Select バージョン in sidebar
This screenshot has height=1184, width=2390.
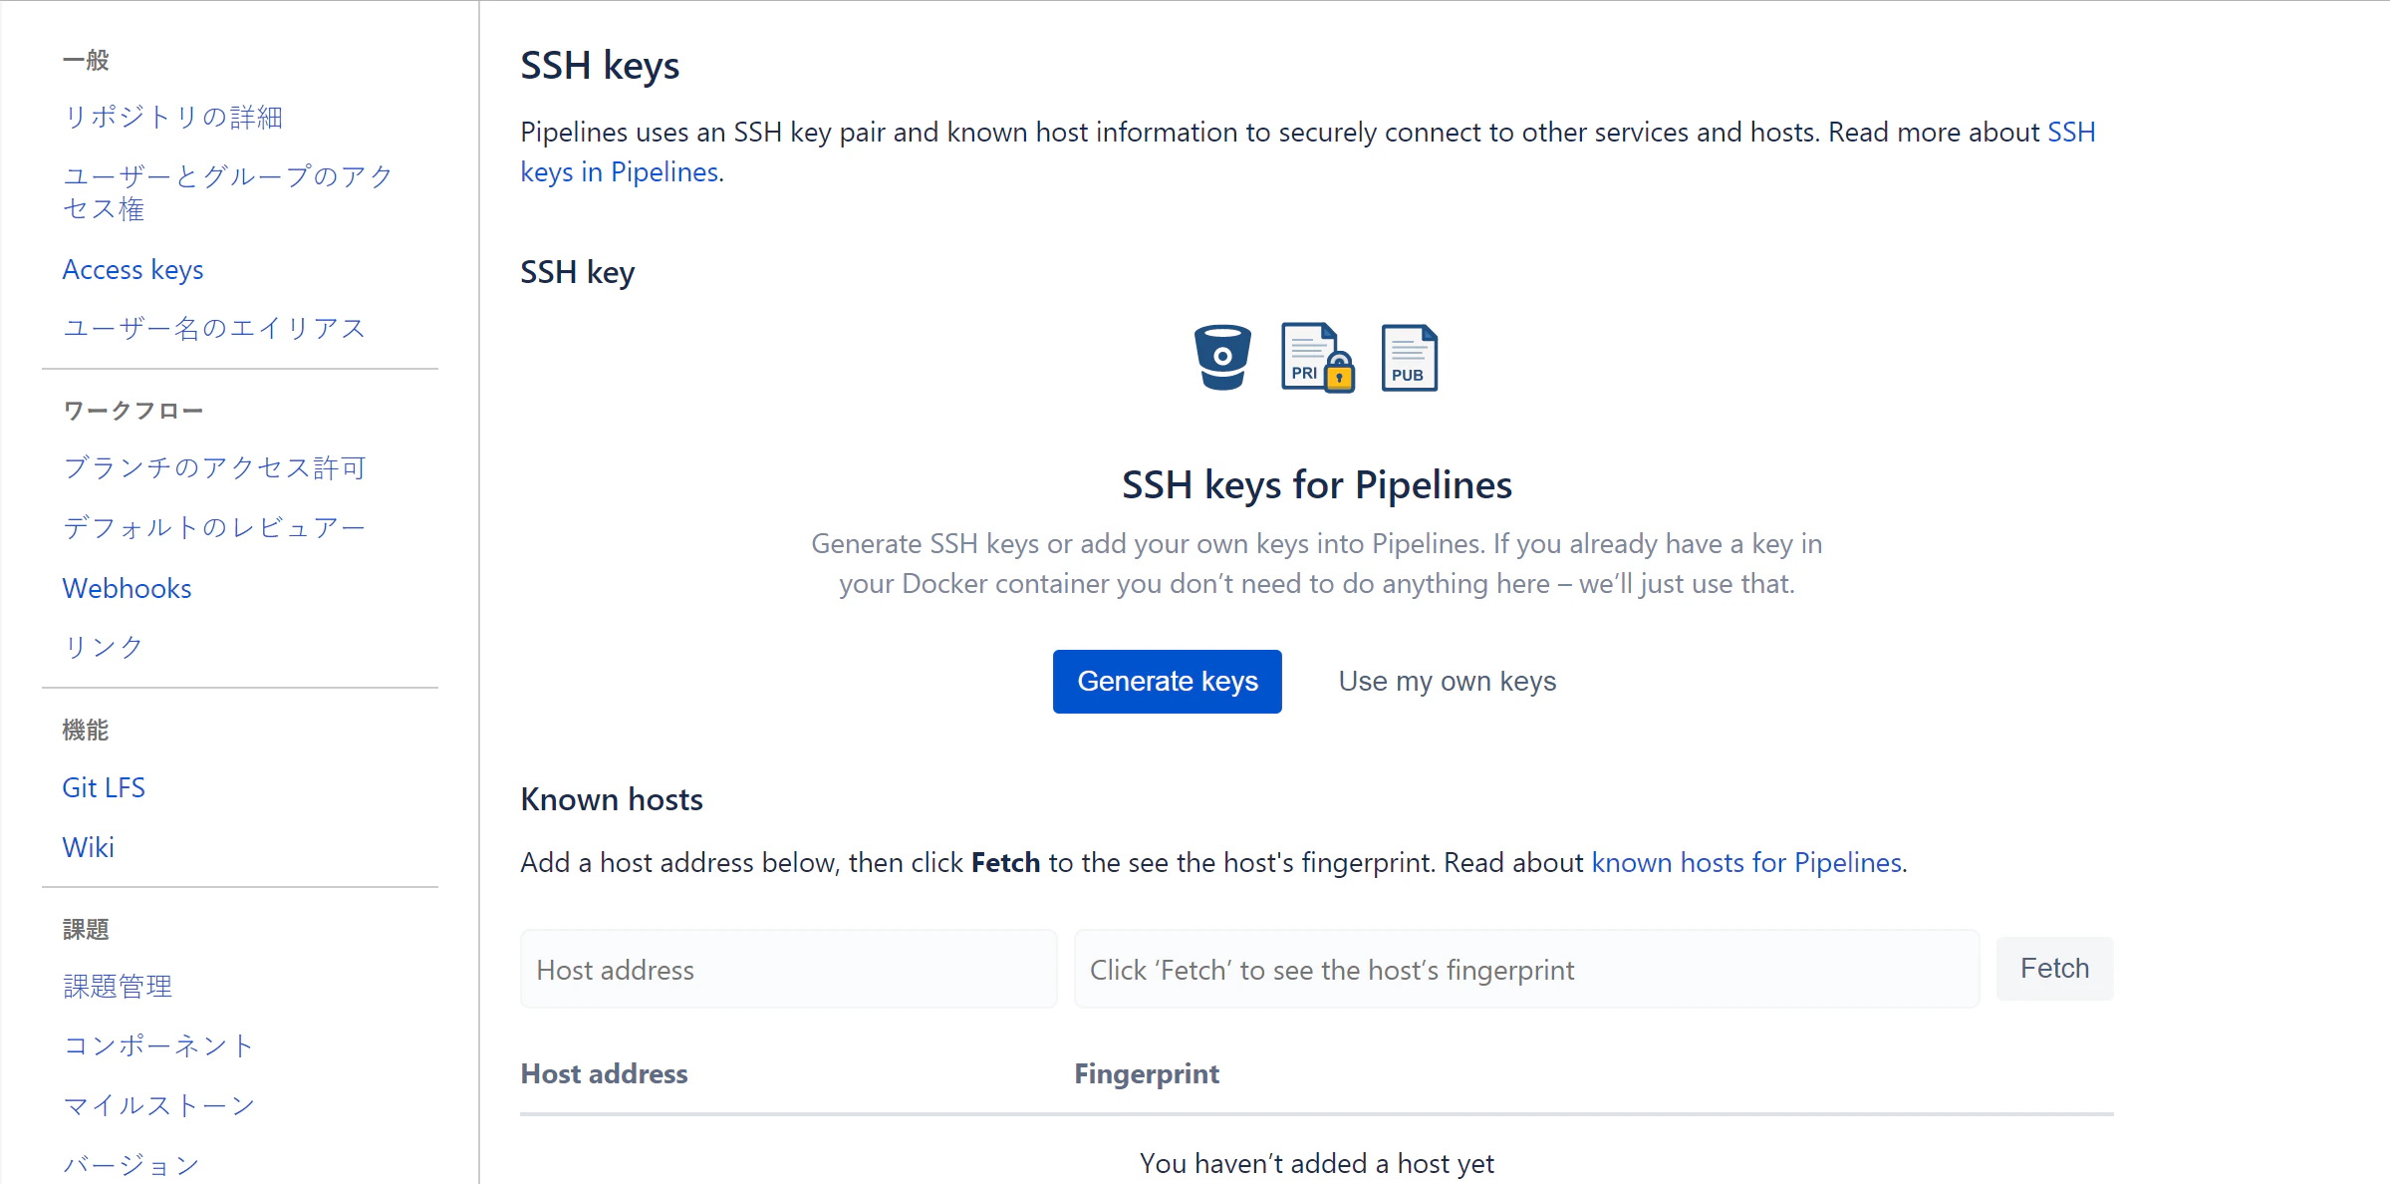[x=132, y=1165]
